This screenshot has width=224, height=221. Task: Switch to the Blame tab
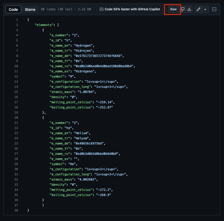click(30, 10)
